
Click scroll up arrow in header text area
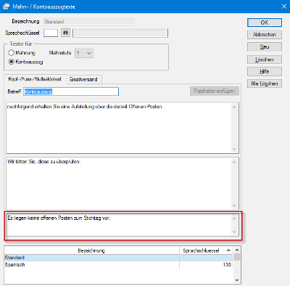[234, 107]
